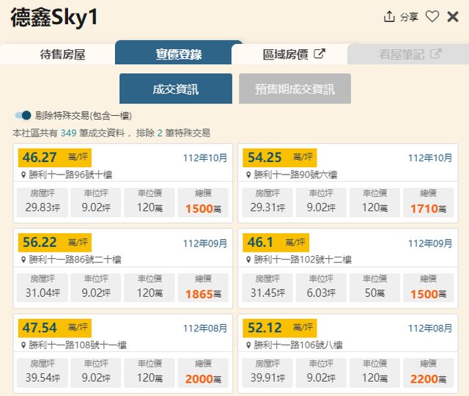Click location pin for 勝利十一路102號十二樓
Screen dimensions: 469x396
(249, 260)
